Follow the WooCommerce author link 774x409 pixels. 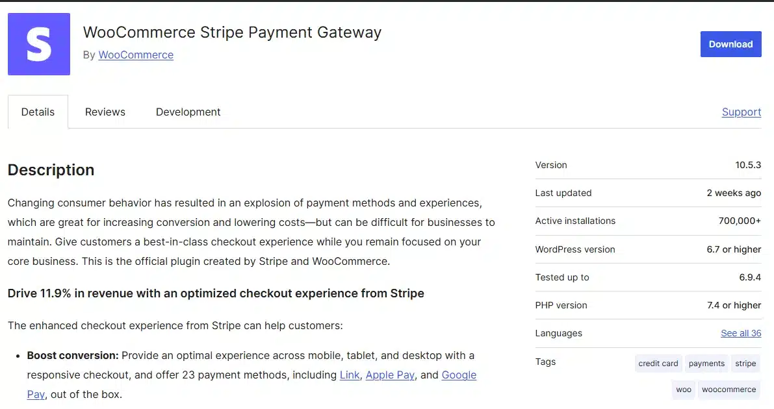[135, 55]
